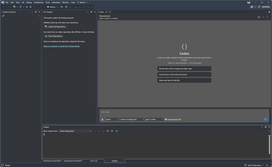This screenshot has width=272, height=167.
Task: Click the Clone Repository button
Action: 54,36
